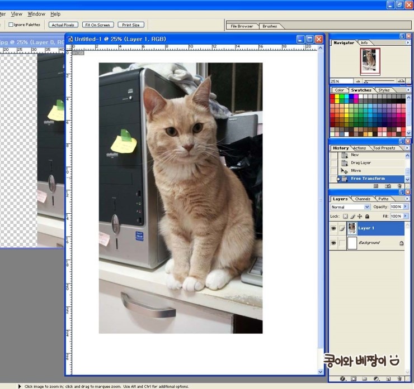
Task: Open the Opacity slider arrow
Action: pos(406,206)
